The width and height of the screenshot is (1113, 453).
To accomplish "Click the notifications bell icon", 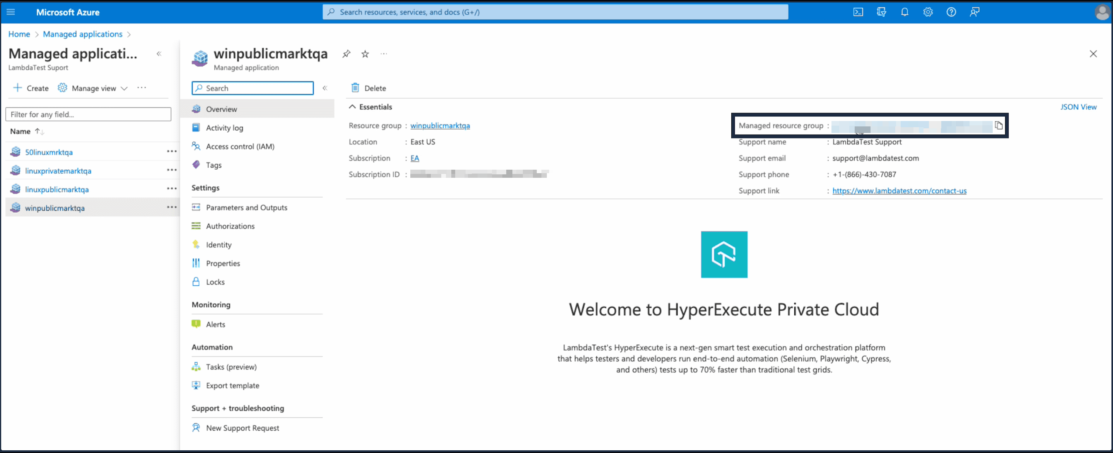I will coord(904,12).
